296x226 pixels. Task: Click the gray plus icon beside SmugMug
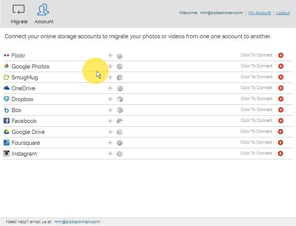pos(110,77)
